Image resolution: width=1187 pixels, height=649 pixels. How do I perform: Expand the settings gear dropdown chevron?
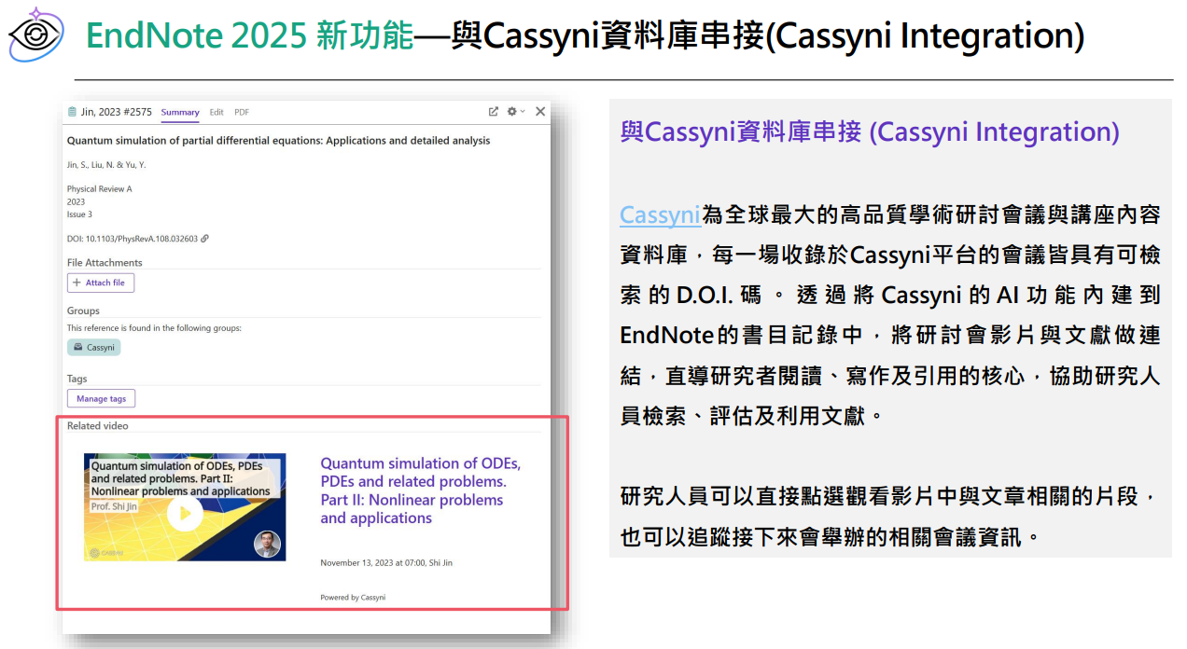[x=523, y=111]
